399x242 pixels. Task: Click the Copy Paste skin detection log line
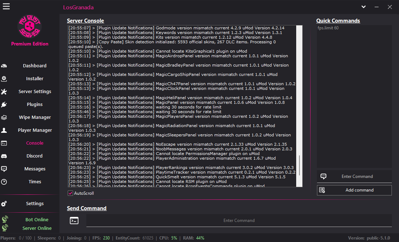[172, 44]
